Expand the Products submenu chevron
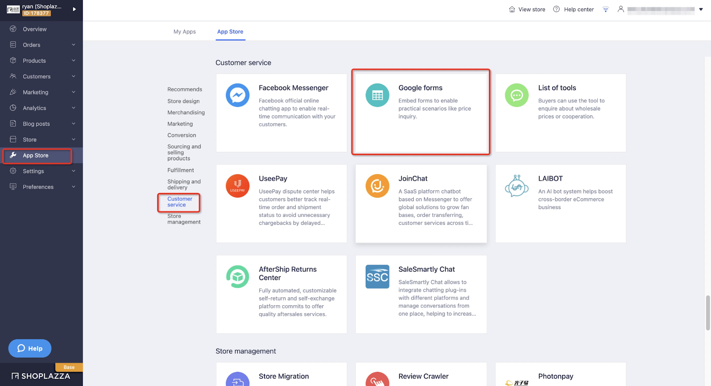 pos(73,60)
